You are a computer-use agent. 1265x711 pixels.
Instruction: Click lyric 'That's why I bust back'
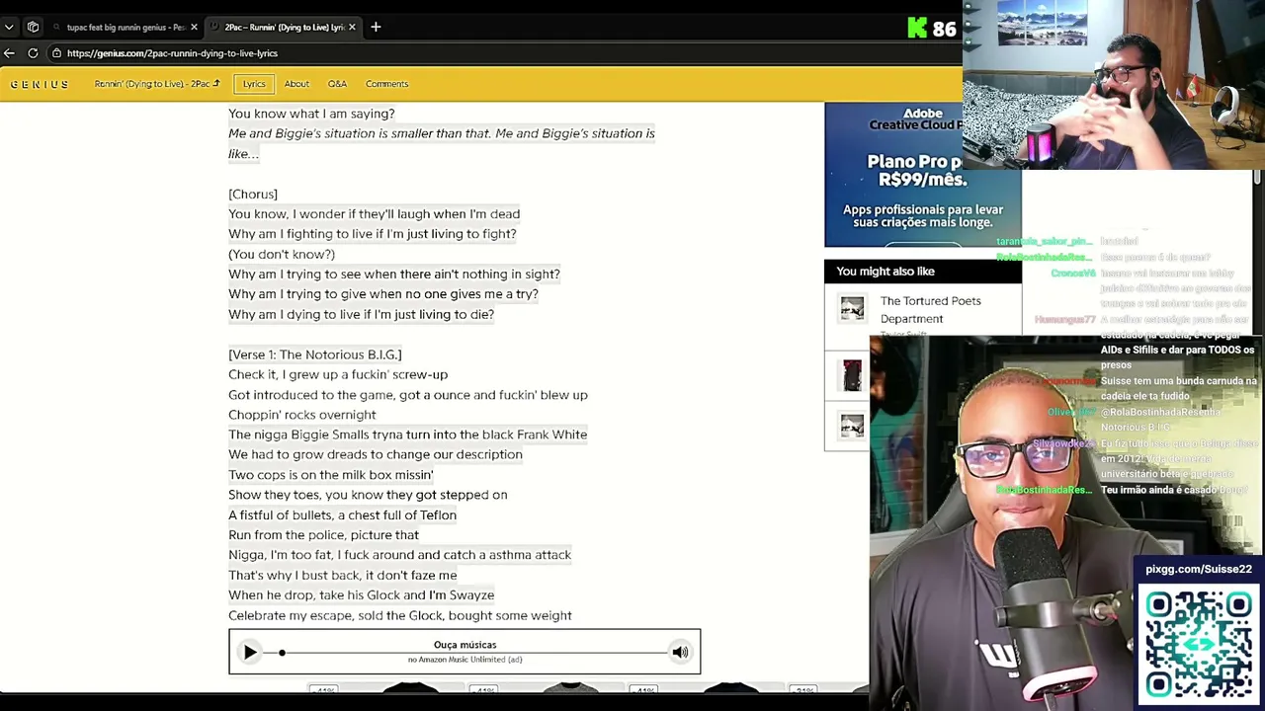[x=343, y=576]
